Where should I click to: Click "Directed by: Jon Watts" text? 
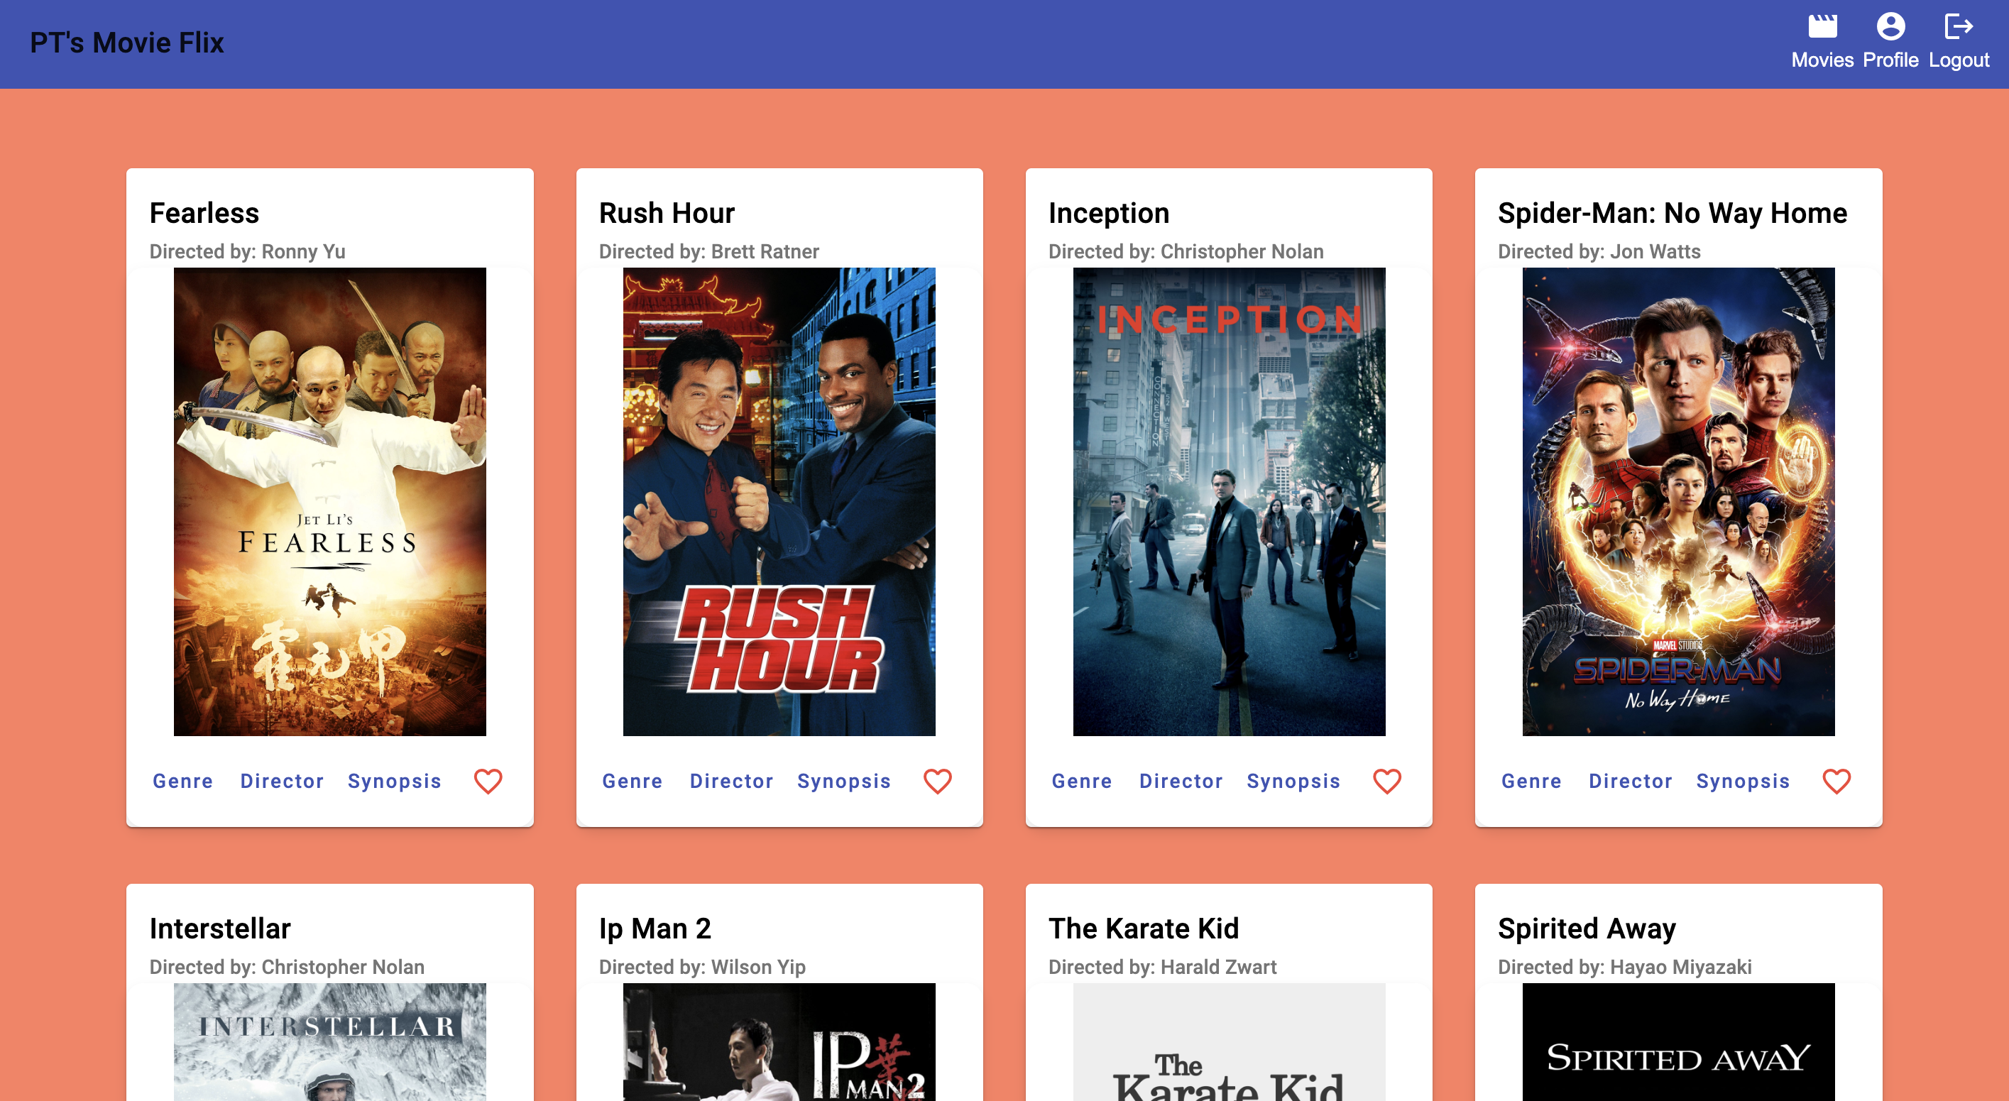[1599, 251]
